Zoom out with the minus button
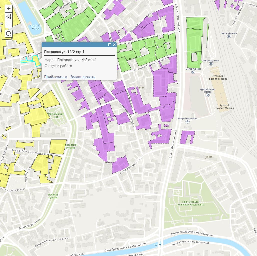Image resolution: width=257 pixels, height=256 pixels. click(9, 24)
